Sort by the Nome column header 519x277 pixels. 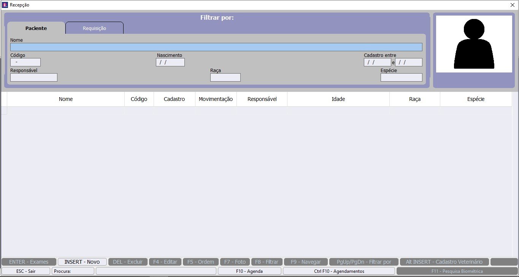coord(66,99)
